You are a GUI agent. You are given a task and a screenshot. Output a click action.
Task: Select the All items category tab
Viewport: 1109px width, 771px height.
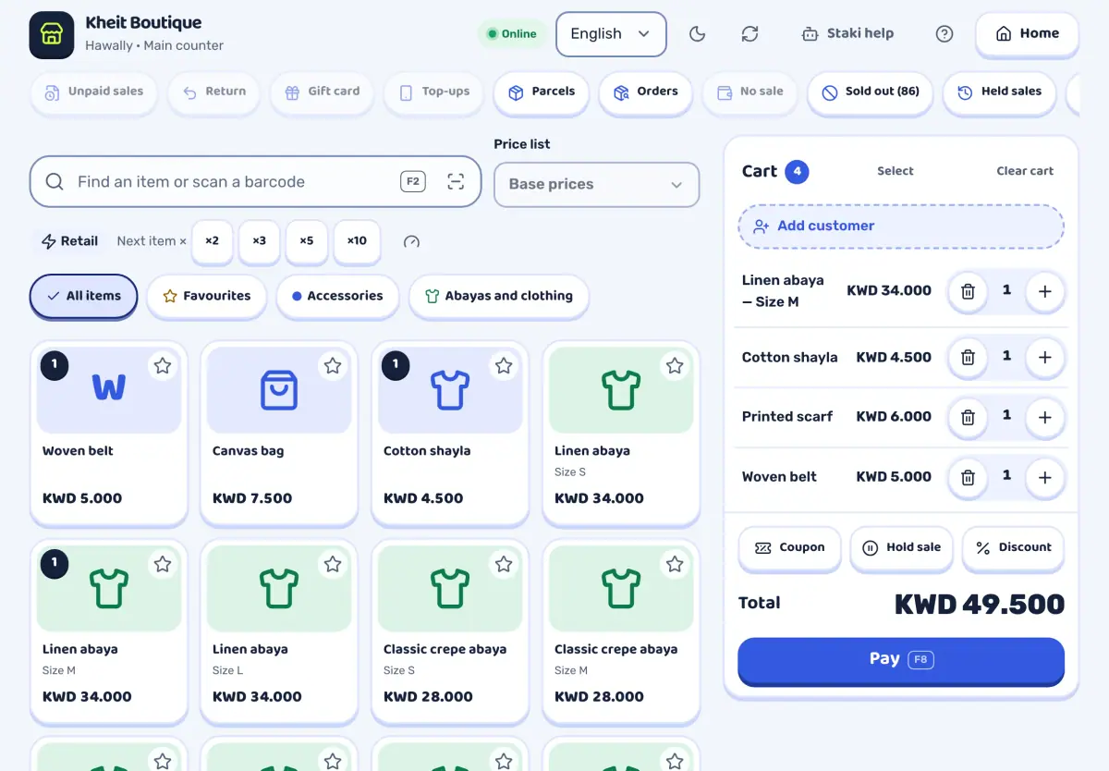pyautogui.click(x=84, y=296)
